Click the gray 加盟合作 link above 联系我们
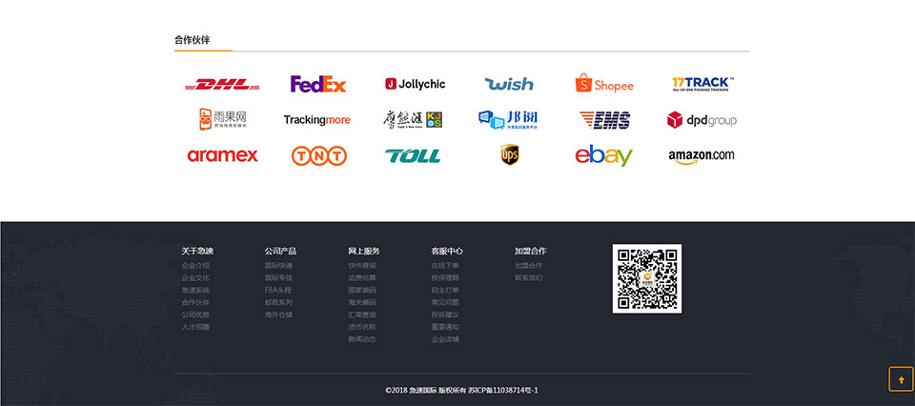This screenshot has height=406, width=915. pyautogui.click(x=529, y=265)
